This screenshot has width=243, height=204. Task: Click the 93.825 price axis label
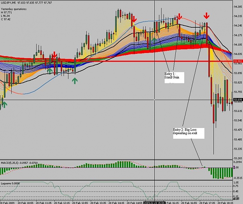[238, 83]
